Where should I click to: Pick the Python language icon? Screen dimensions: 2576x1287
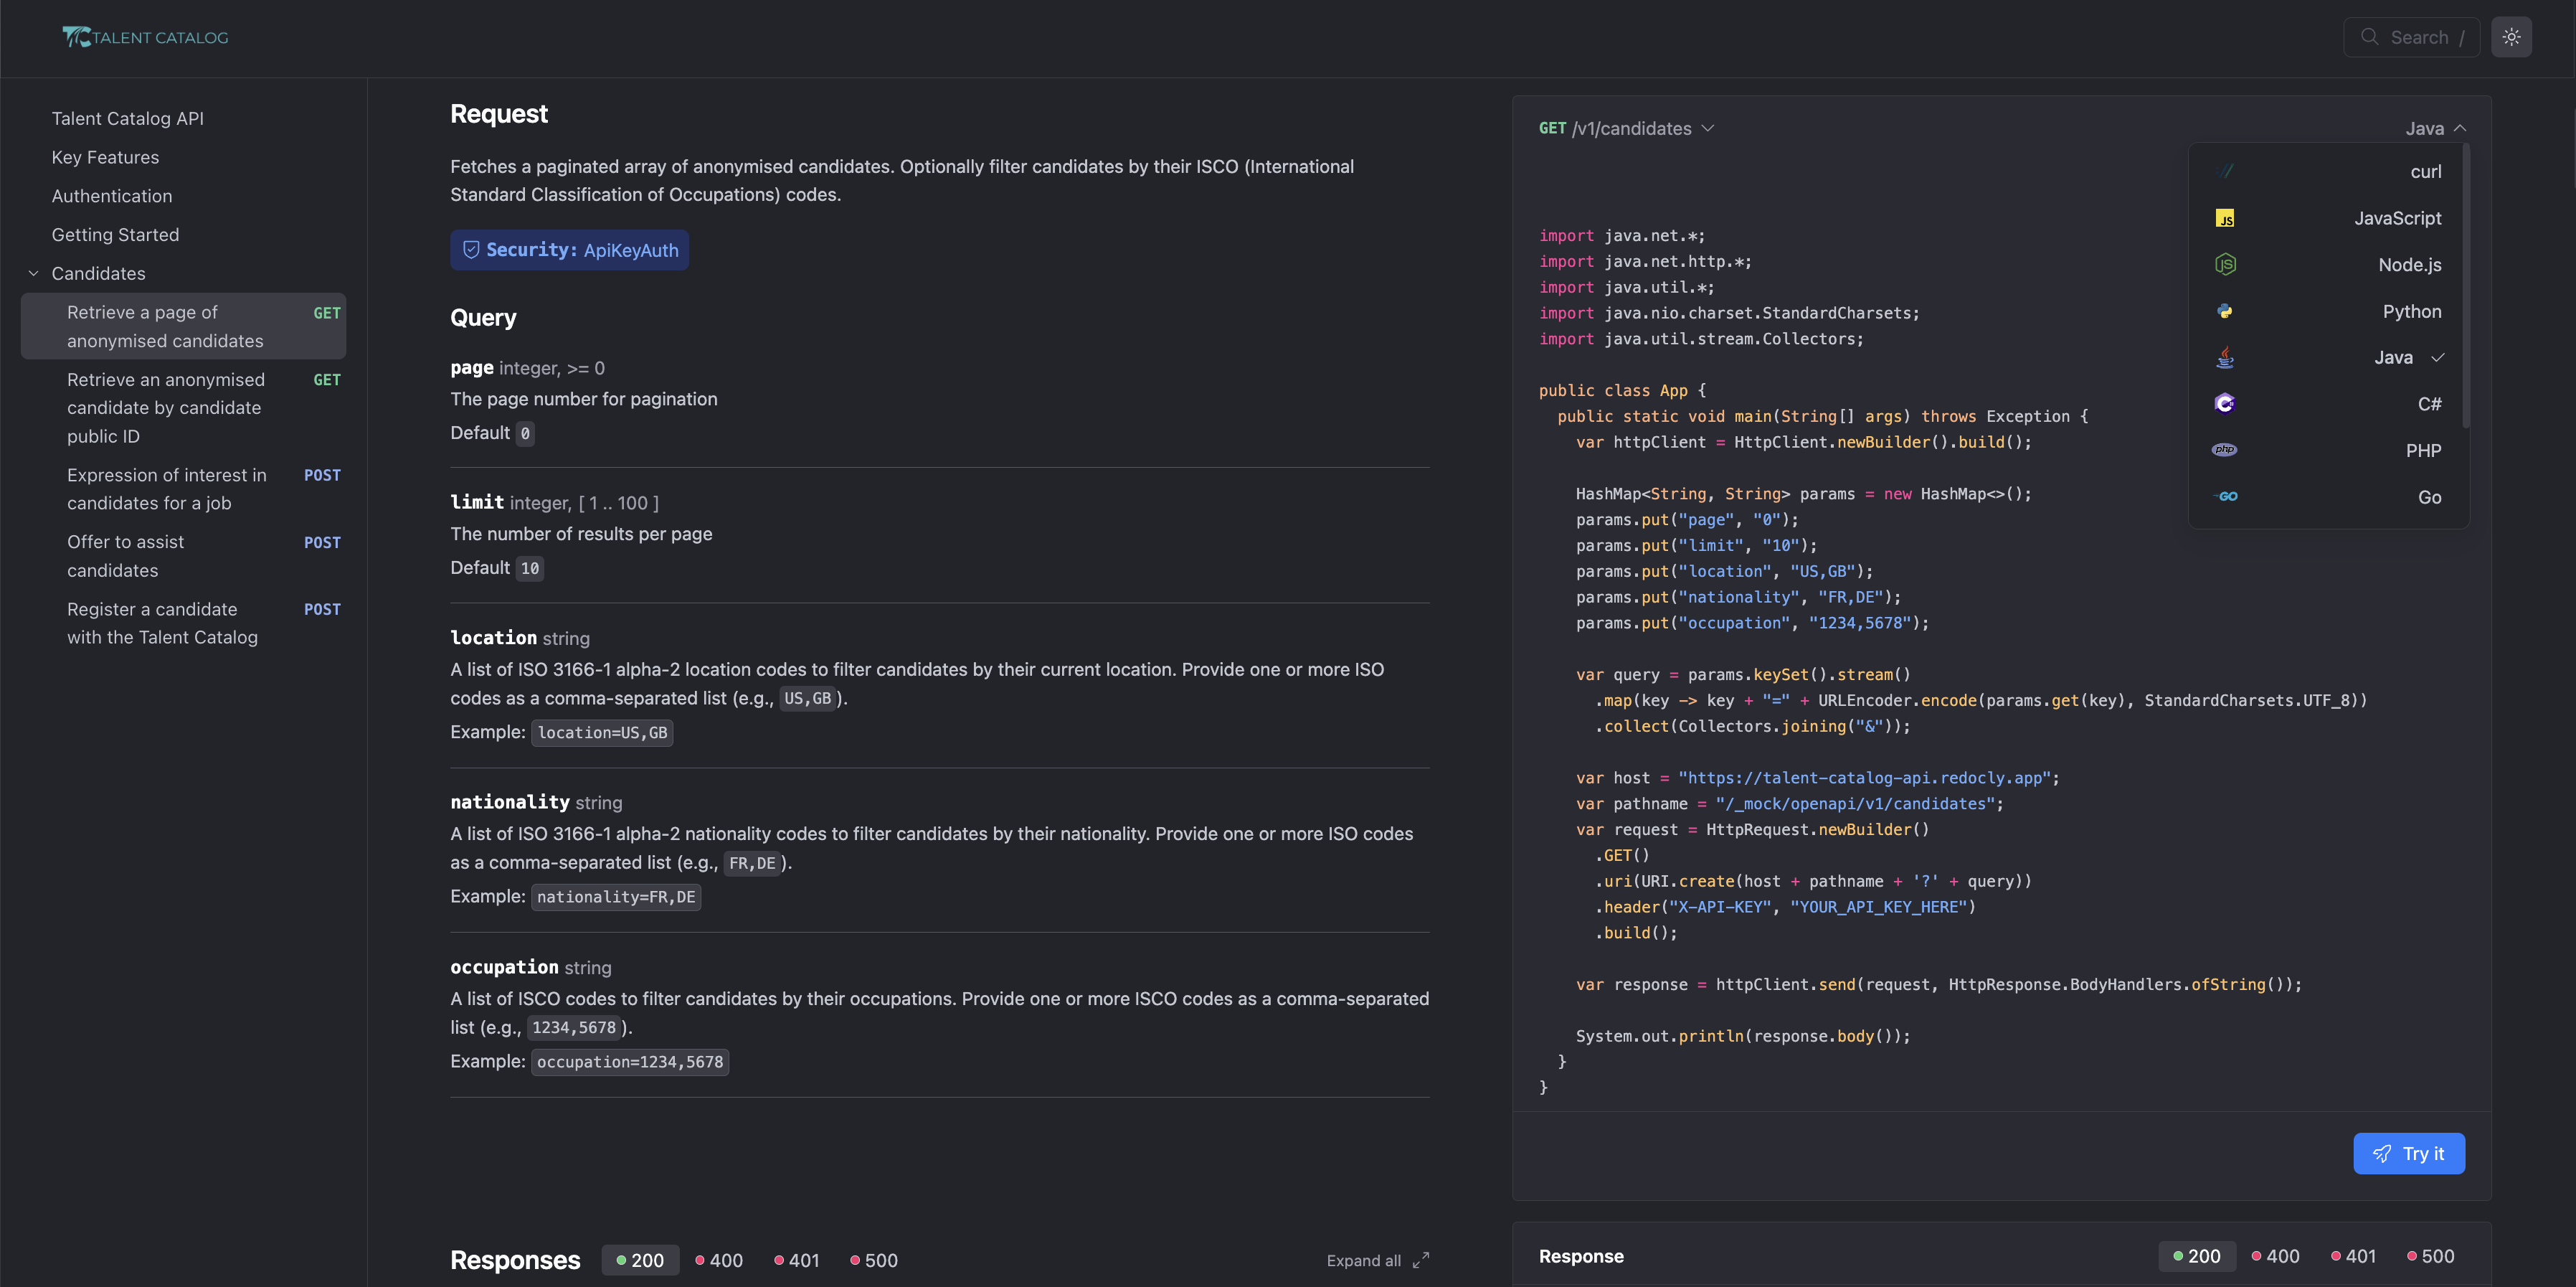2225,311
